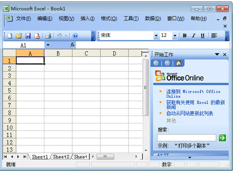Expand the font size 12 dropdown
This screenshot has width=233, height=171.
point(175,36)
